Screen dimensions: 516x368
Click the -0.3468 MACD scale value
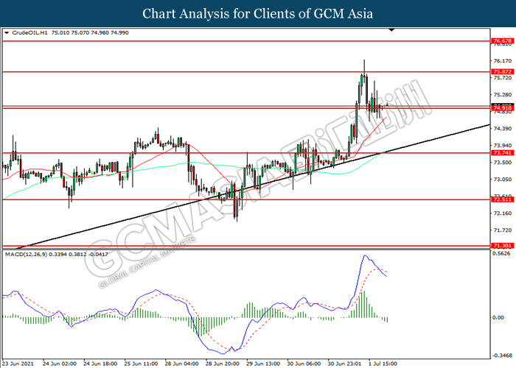click(502, 355)
